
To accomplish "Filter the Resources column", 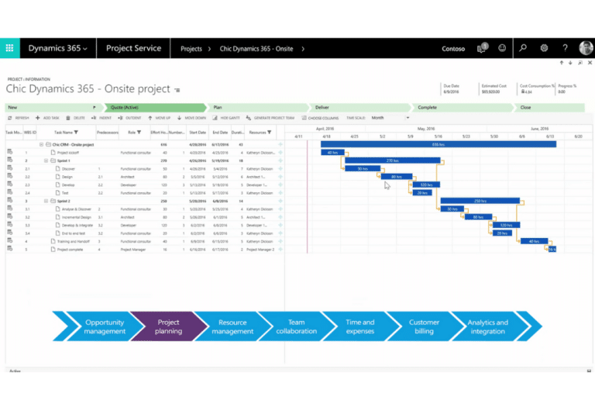I will coord(269,132).
